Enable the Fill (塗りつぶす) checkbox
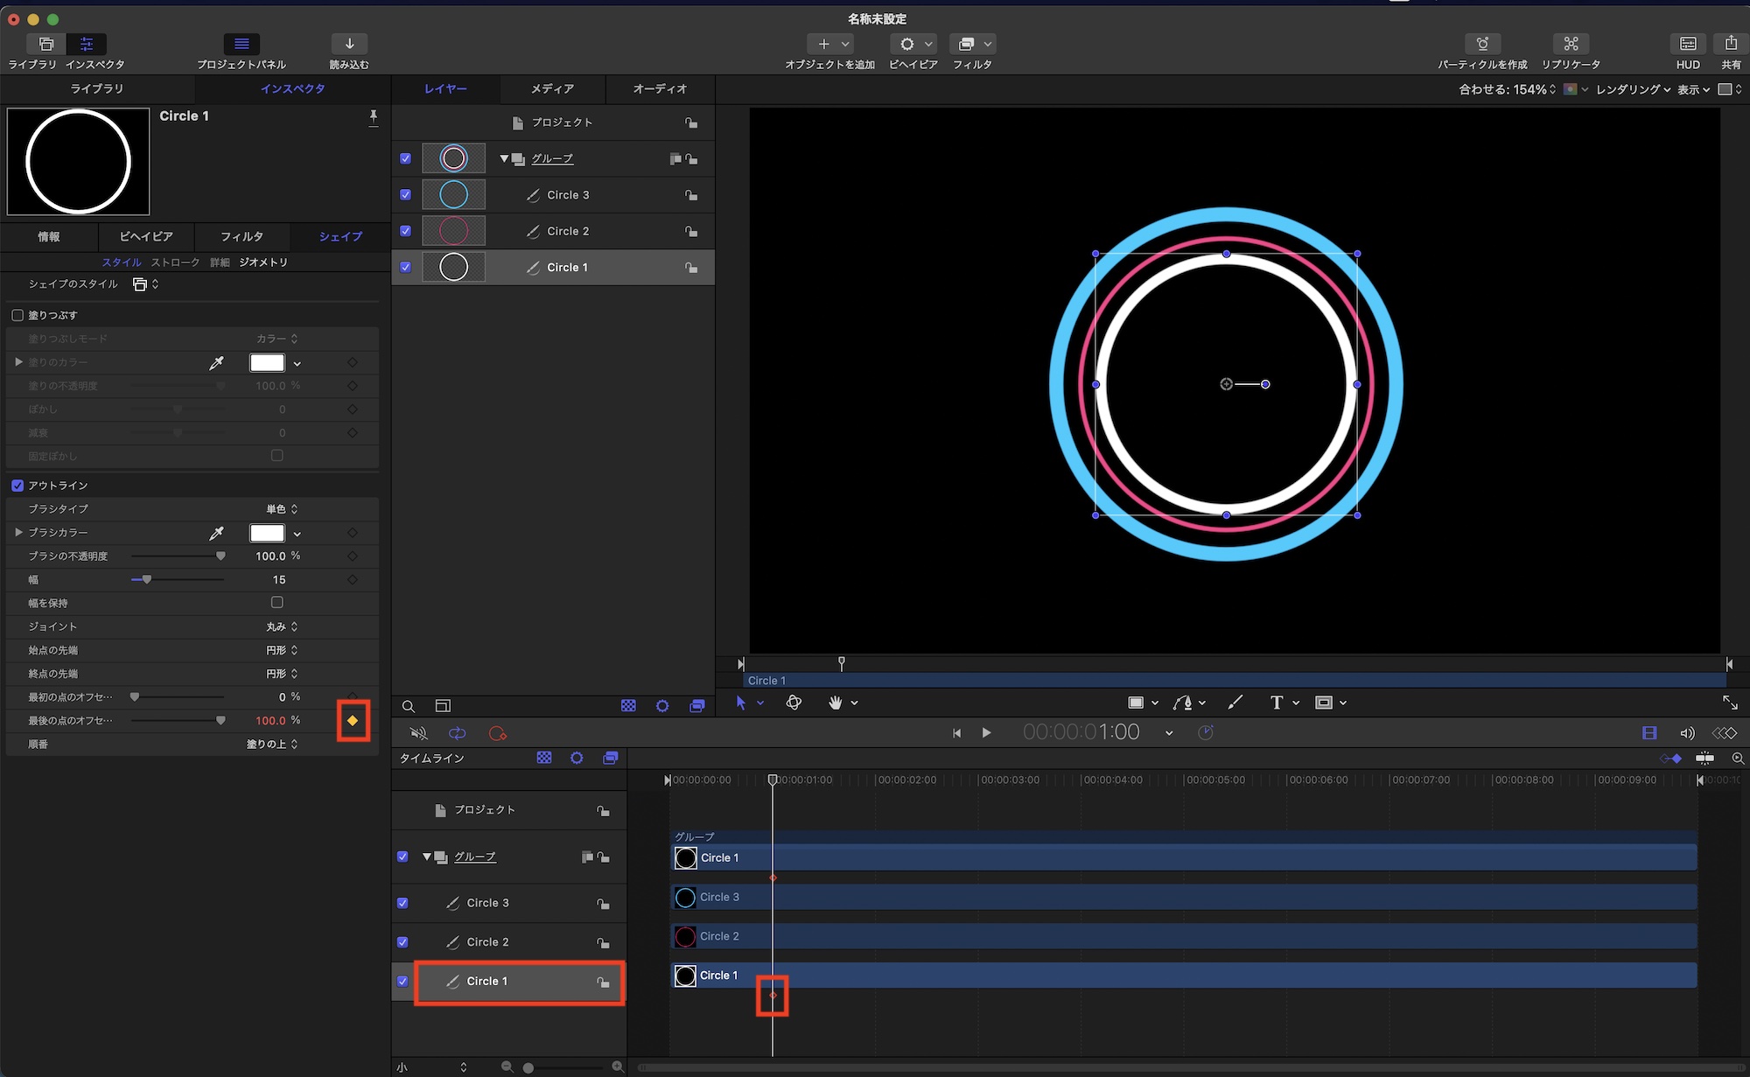Screen dimensions: 1750x1077 pos(17,315)
